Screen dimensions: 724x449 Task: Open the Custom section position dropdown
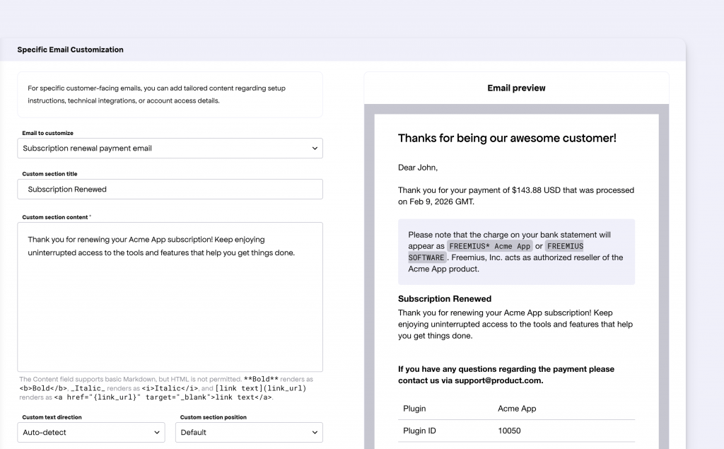[249, 432]
